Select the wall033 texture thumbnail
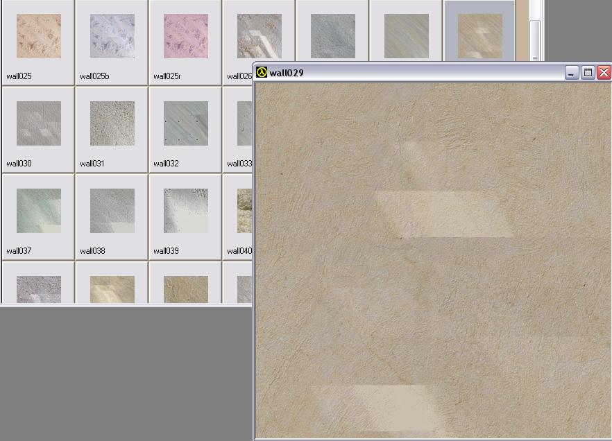Viewport: 612px width, 441px height. click(243, 122)
